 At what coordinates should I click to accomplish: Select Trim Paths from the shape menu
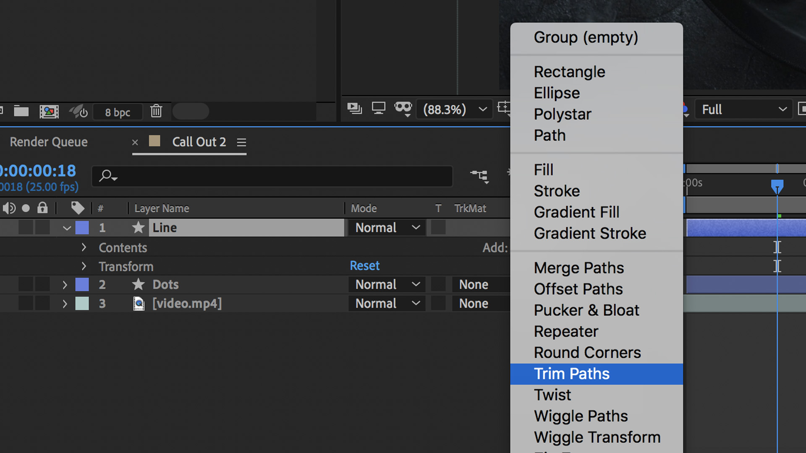coord(572,373)
